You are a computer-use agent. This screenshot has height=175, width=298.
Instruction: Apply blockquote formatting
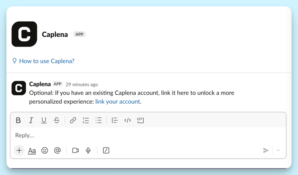(x=115, y=120)
